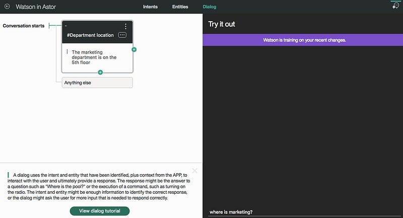This screenshot has width=403, height=218.
Task: Click the Conversation starts label
Action: coord(24,26)
